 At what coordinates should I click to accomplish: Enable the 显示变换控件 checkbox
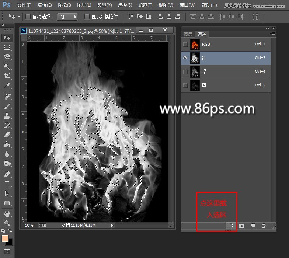87,17
